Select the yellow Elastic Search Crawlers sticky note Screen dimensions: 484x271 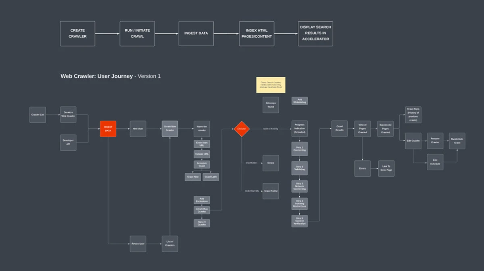(x=271, y=85)
